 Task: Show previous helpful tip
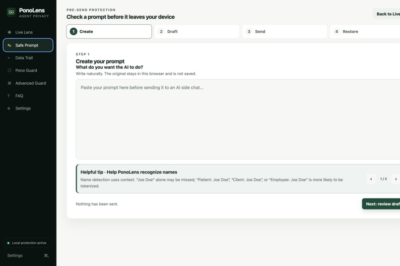371,179
